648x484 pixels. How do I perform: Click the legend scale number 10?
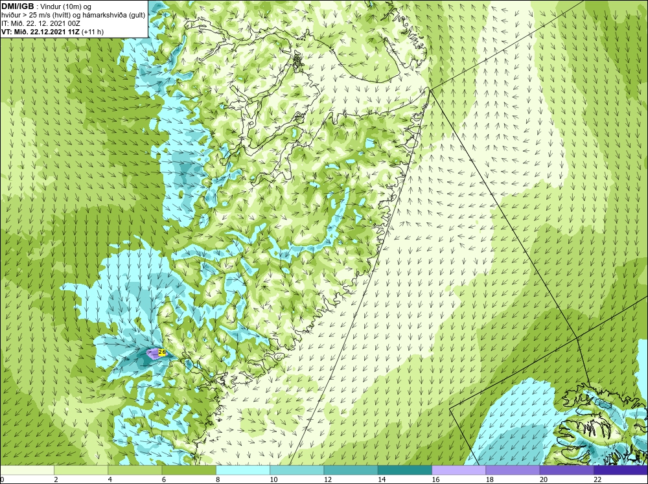[x=273, y=479]
